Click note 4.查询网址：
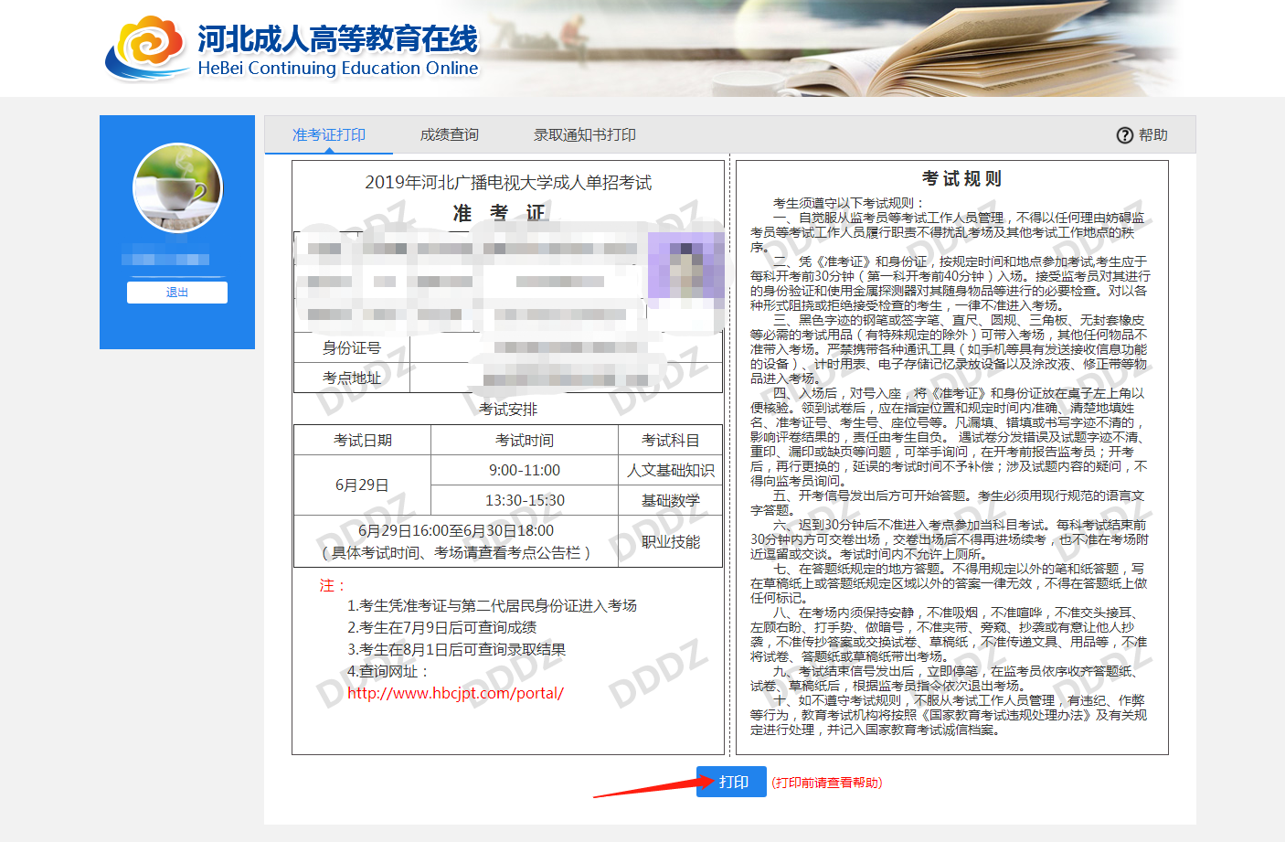The width and height of the screenshot is (1285, 842). click(x=388, y=671)
